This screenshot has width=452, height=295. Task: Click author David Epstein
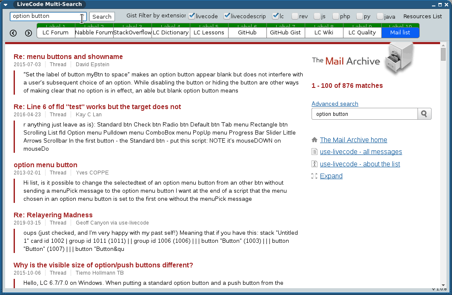[92, 65]
